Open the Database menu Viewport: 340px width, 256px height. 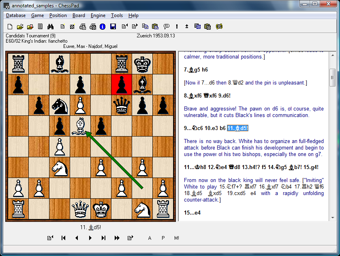coord(16,15)
